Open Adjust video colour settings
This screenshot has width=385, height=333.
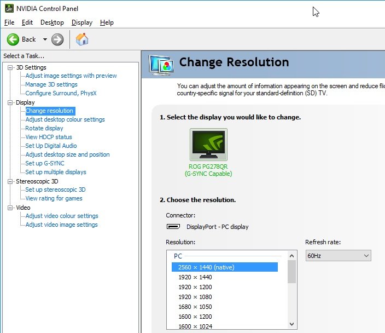(x=62, y=216)
